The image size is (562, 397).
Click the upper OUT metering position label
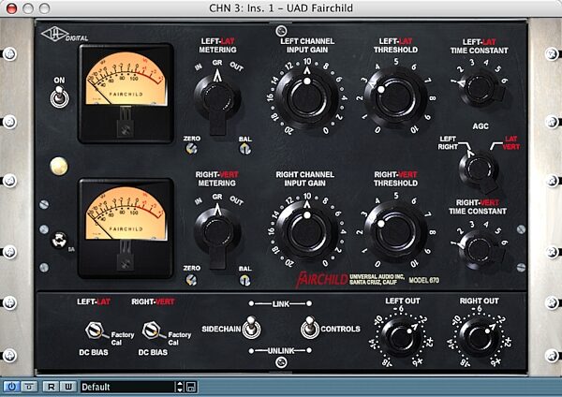coord(237,66)
